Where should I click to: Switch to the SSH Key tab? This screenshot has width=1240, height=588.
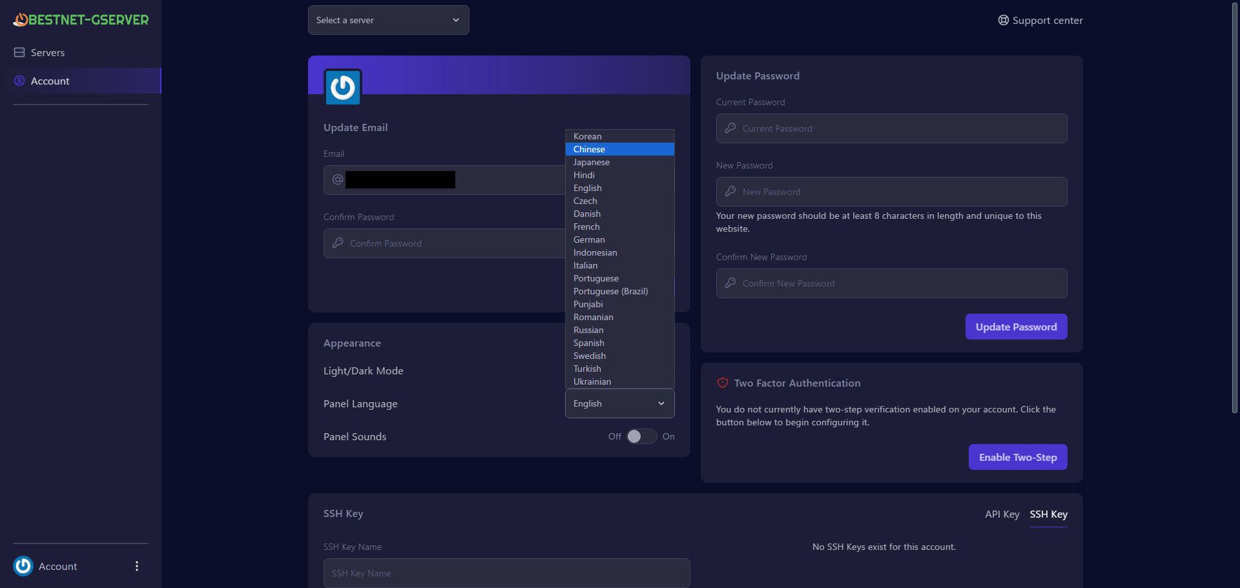coord(1048,514)
